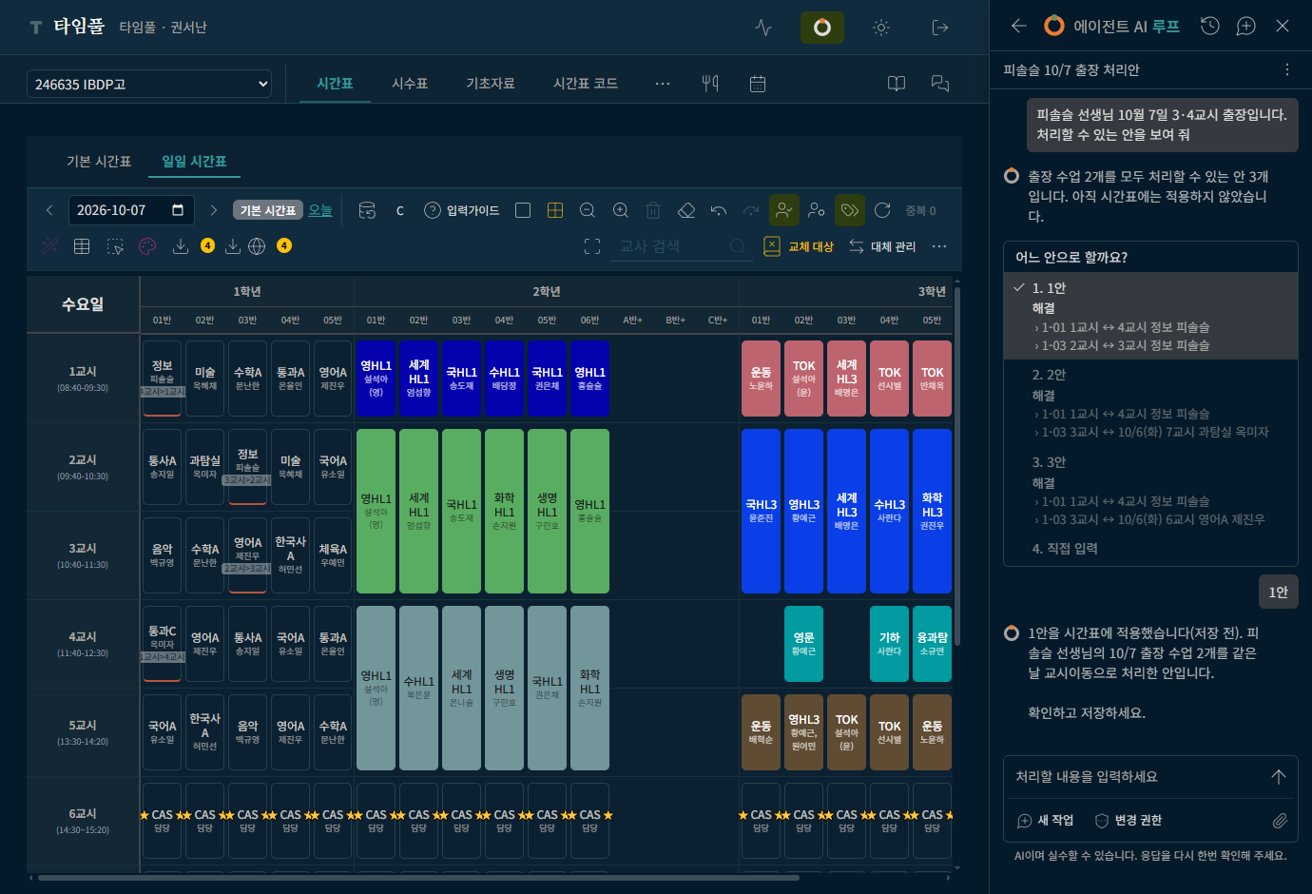Click database restore icon in toolbar
This screenshot has height=894, width=1312.
coord(367,210)
